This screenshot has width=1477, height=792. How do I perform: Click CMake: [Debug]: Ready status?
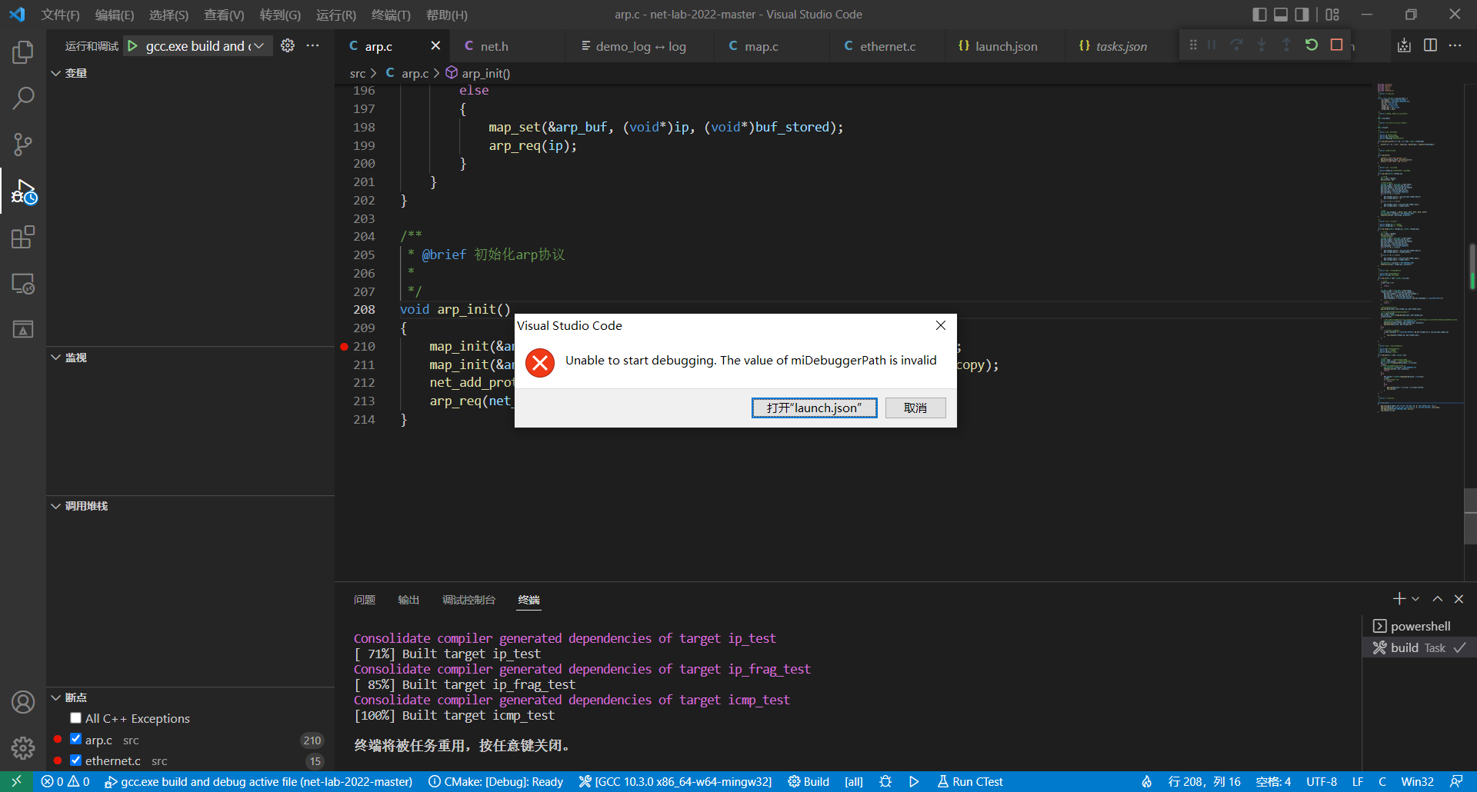tap(495, 781)
